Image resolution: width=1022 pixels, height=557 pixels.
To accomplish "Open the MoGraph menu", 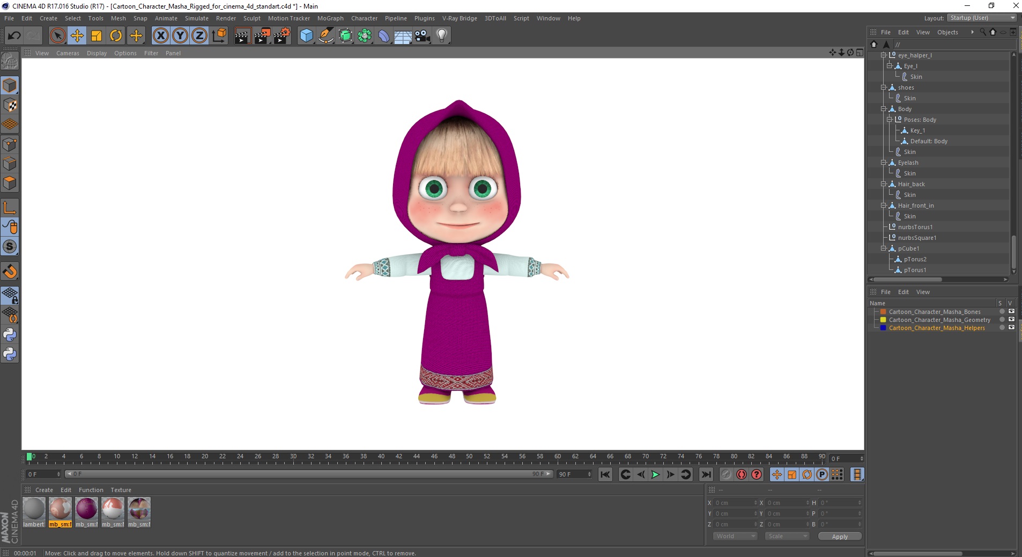I will 330,18.
